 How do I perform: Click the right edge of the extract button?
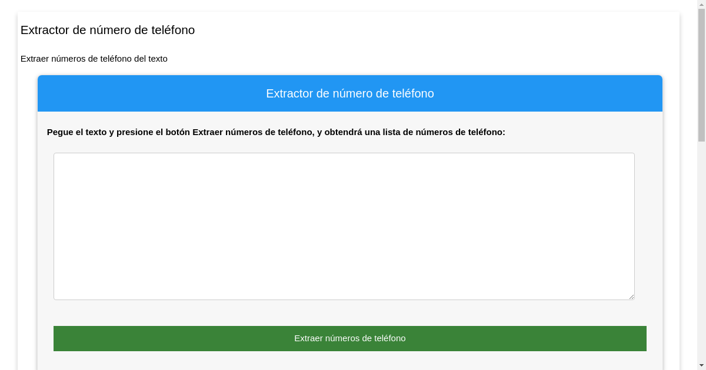point(644,338)
